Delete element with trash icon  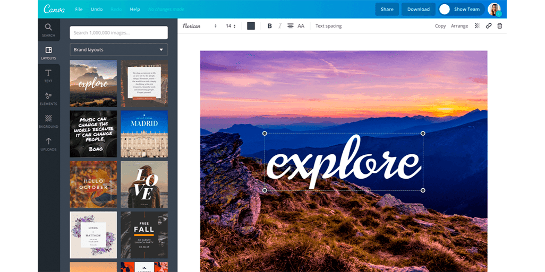pos(500,25)
